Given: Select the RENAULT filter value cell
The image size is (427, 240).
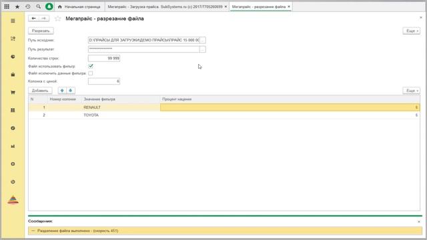Looking at the screenshot, I should (121, 107).
